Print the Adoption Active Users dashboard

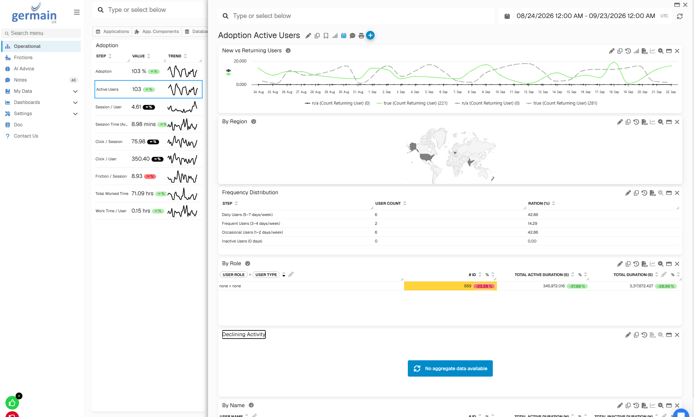[361, 36]
